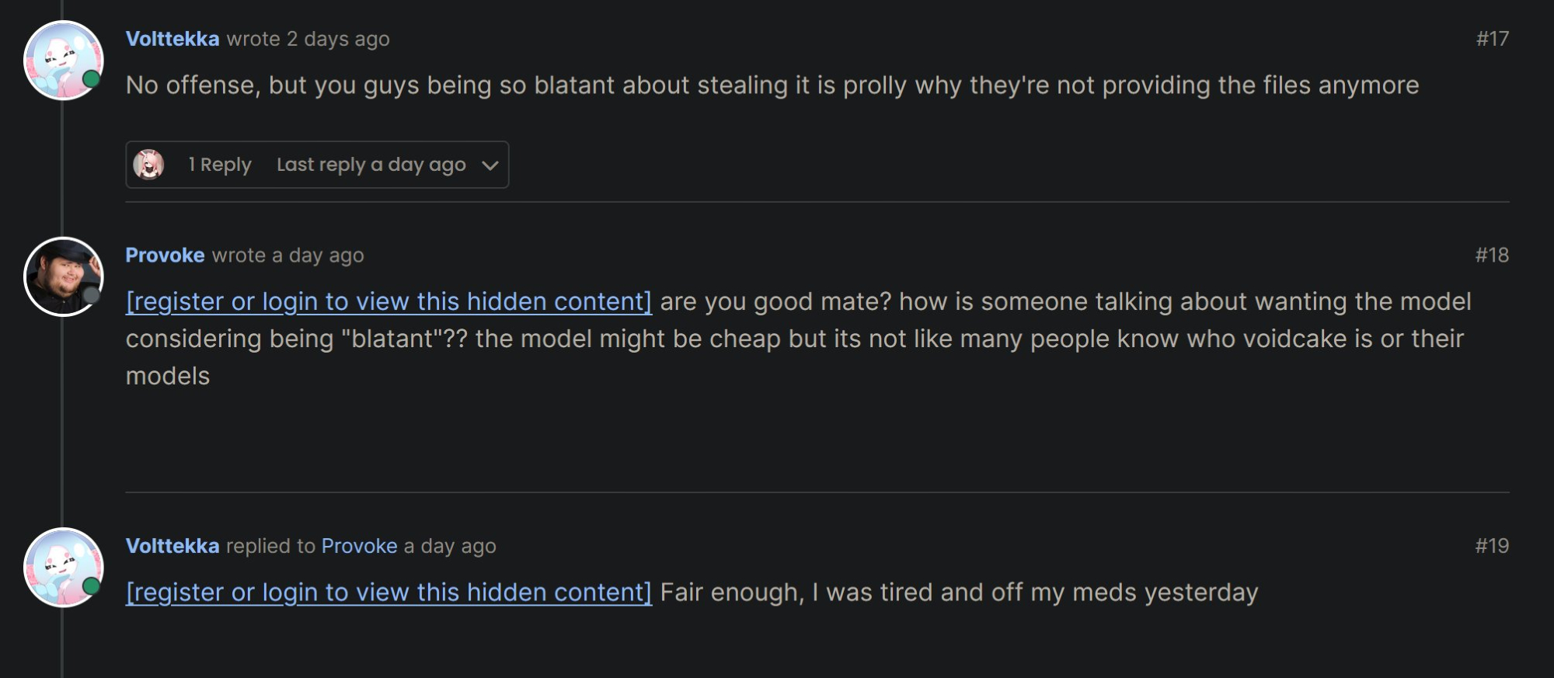Open the #19 post permalink
The width and height of the screenshot is (1554, 678).
[1492, 546]
